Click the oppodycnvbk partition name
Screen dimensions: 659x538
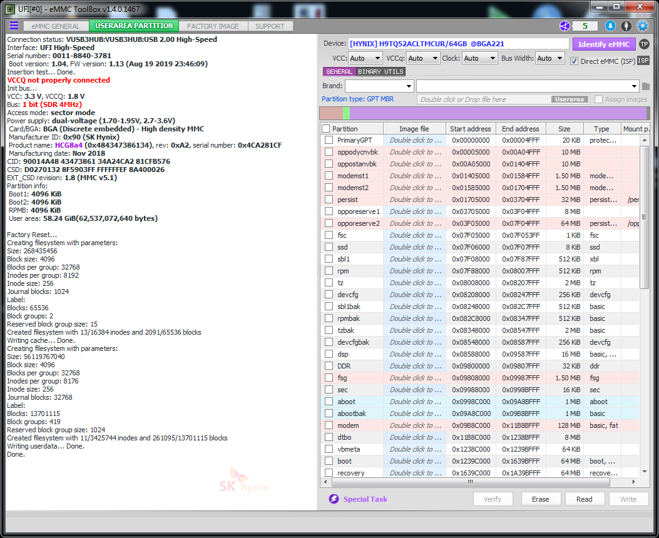(357, 152)
